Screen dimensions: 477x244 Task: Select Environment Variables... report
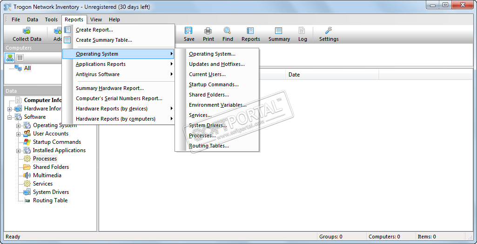click(217, 105)
